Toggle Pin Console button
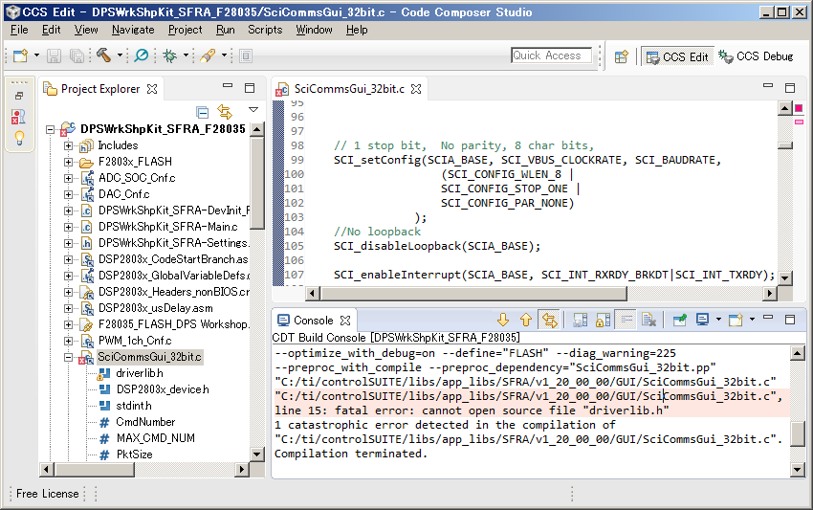The width and height of the screenshot is (813, 510). pos(679,320)
